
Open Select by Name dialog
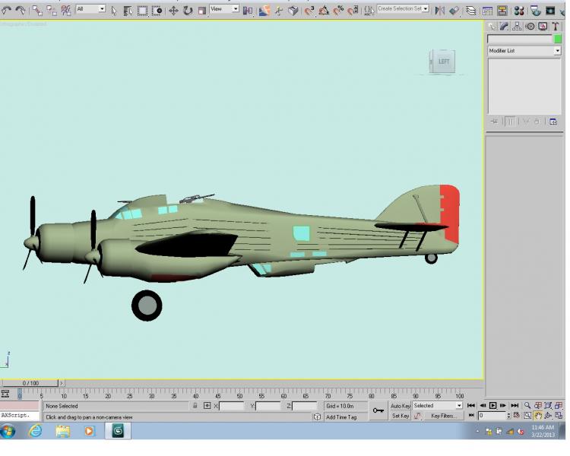128,11
